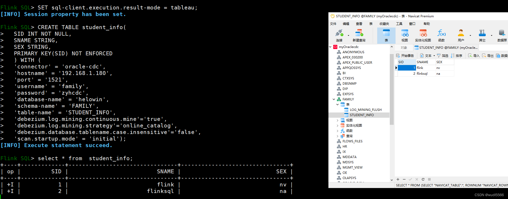Viewport: 508px width, 199px height.
Task: Click the stop icon in the record bar
Action: coord(429,179)
